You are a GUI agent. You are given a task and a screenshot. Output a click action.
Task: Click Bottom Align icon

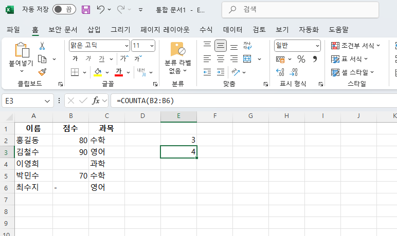tap(234, 47)
